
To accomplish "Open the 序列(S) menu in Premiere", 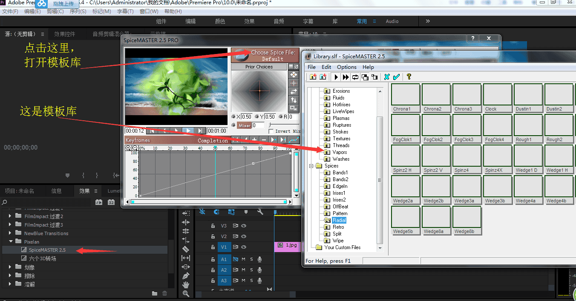I will click(x=78, y=11).
